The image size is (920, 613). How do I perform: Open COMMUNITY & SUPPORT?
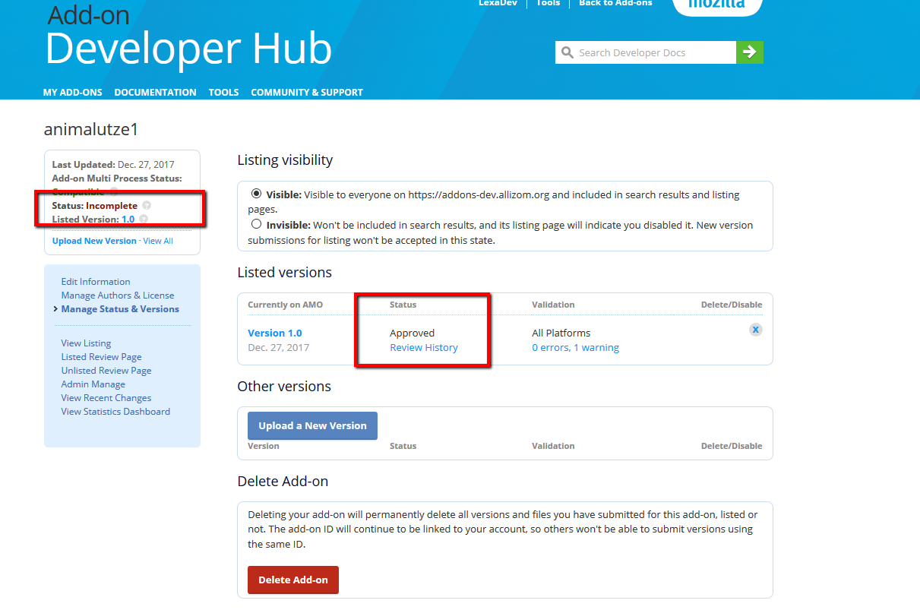pyautogui.click(x=307, y=92)
